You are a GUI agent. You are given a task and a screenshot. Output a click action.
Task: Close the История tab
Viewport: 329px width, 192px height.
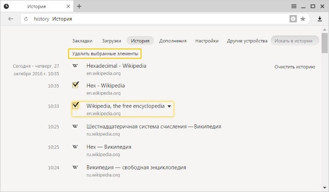[x=68, y=6]
